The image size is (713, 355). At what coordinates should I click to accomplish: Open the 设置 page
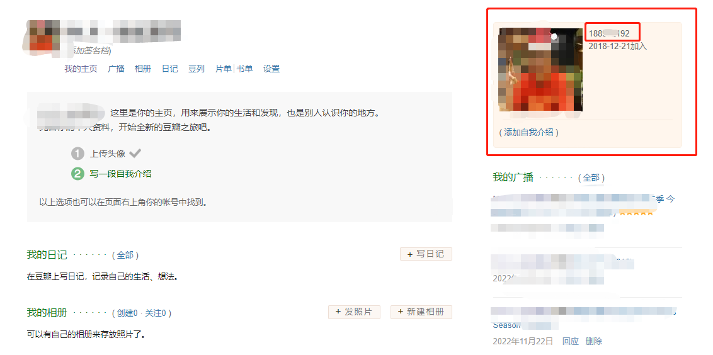click(271, 69)
